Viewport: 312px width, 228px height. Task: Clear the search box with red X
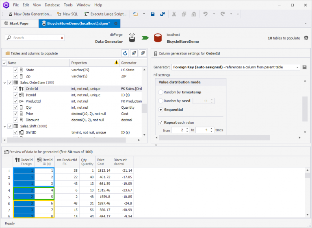pyautogui.click(x=62, y=38)
